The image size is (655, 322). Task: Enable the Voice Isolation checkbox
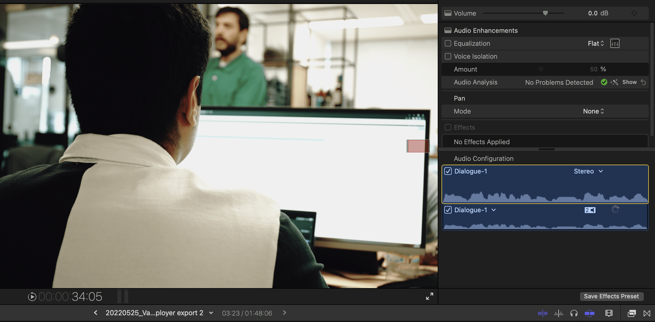click(x=448, y=56)
